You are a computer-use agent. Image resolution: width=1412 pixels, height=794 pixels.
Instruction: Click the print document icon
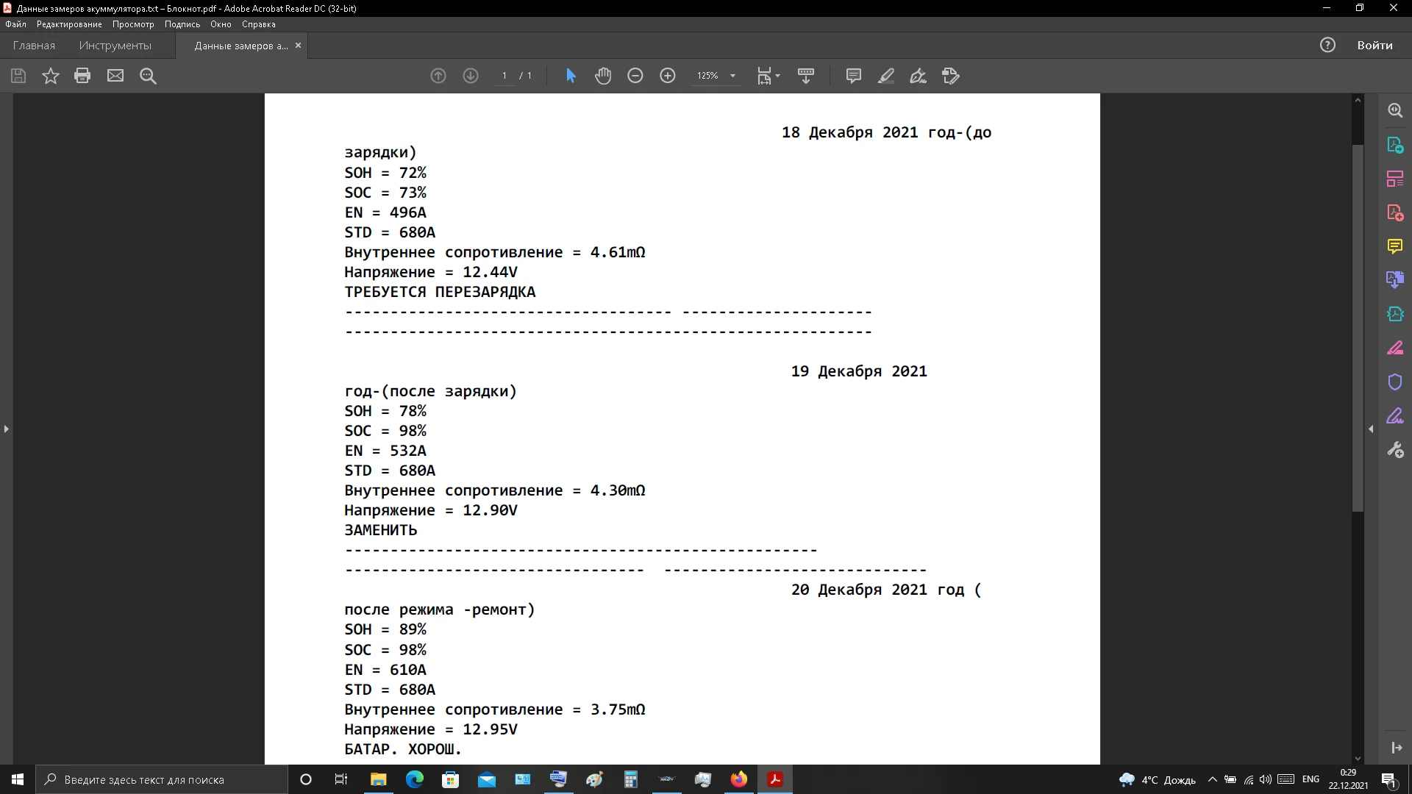[82, 76]
